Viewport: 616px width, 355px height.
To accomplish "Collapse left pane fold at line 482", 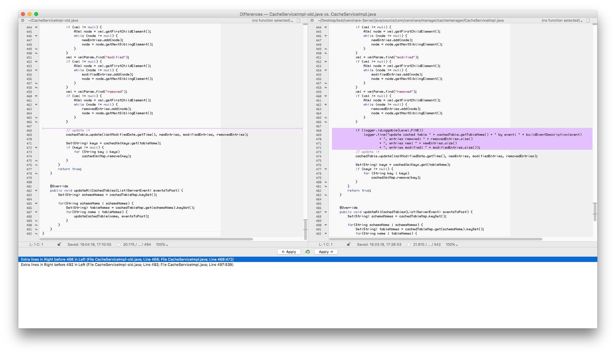I will (36, 190).
